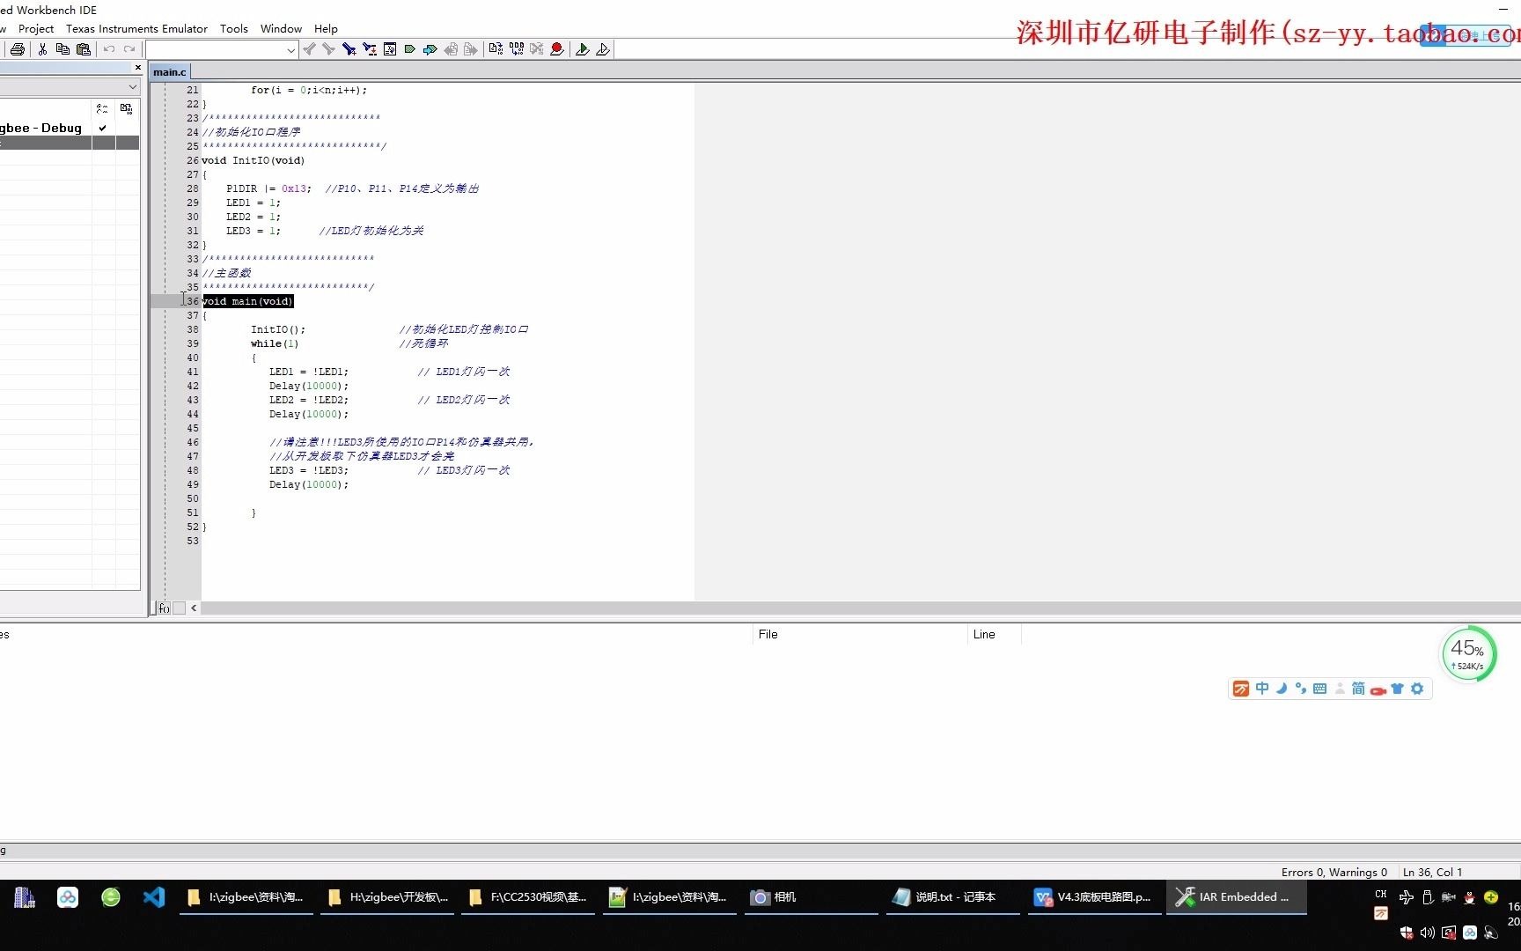The width and height of the screenshot is (1521, 951).
Task: Click the highlighted void main(void) line
Action: [x=248, y=301]
